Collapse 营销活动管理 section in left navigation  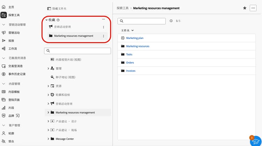pyautogui.click(x=4, y=25)
